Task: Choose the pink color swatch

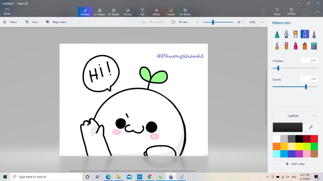Action: tap(307, 154)
